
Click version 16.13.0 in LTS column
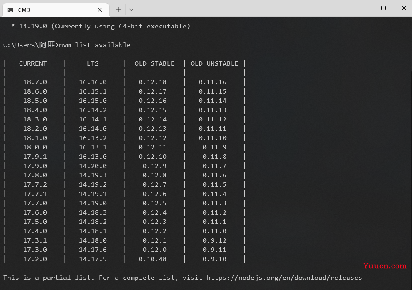93,157
